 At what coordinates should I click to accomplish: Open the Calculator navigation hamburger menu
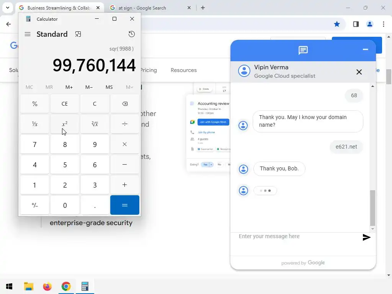coord(28,34)
